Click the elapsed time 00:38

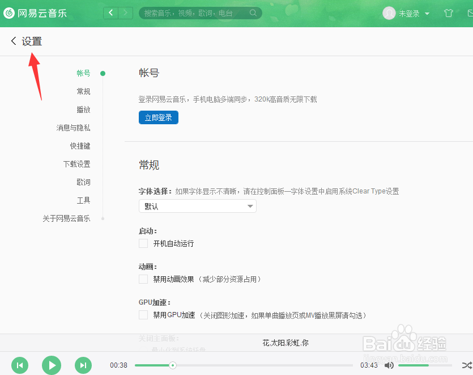click(x=118, y=365)
